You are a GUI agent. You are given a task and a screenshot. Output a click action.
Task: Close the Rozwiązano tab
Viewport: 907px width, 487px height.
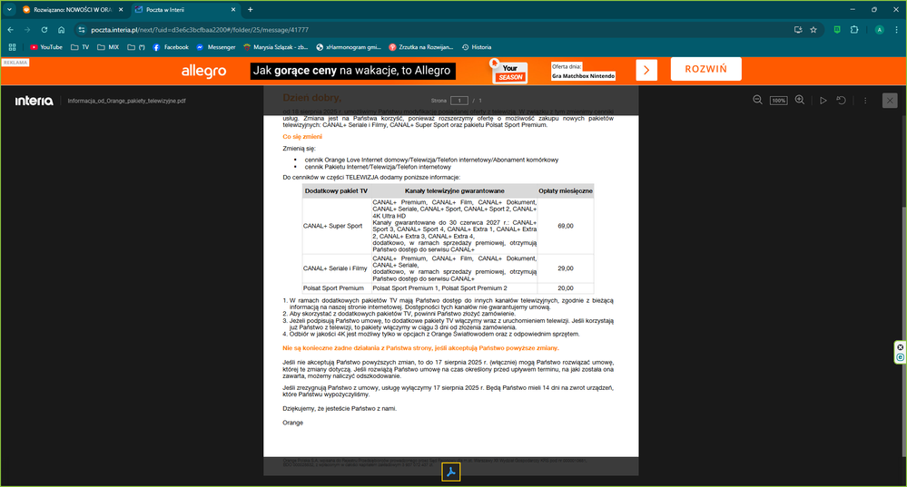click(121, 10)
